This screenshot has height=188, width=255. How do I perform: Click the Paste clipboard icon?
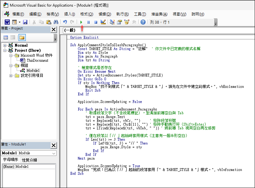point(49,22)
